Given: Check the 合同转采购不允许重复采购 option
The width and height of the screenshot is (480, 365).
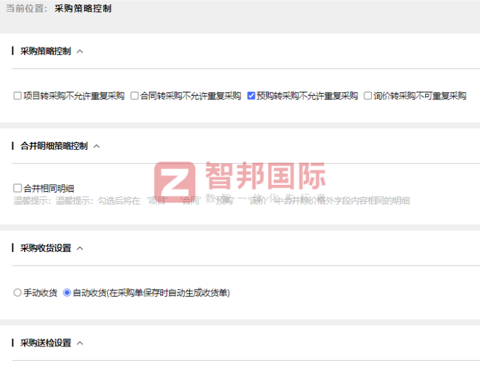Looking at the screenshot, I should click(134, 97).
